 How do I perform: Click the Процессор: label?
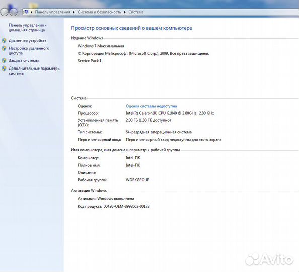tap(88, 113)
